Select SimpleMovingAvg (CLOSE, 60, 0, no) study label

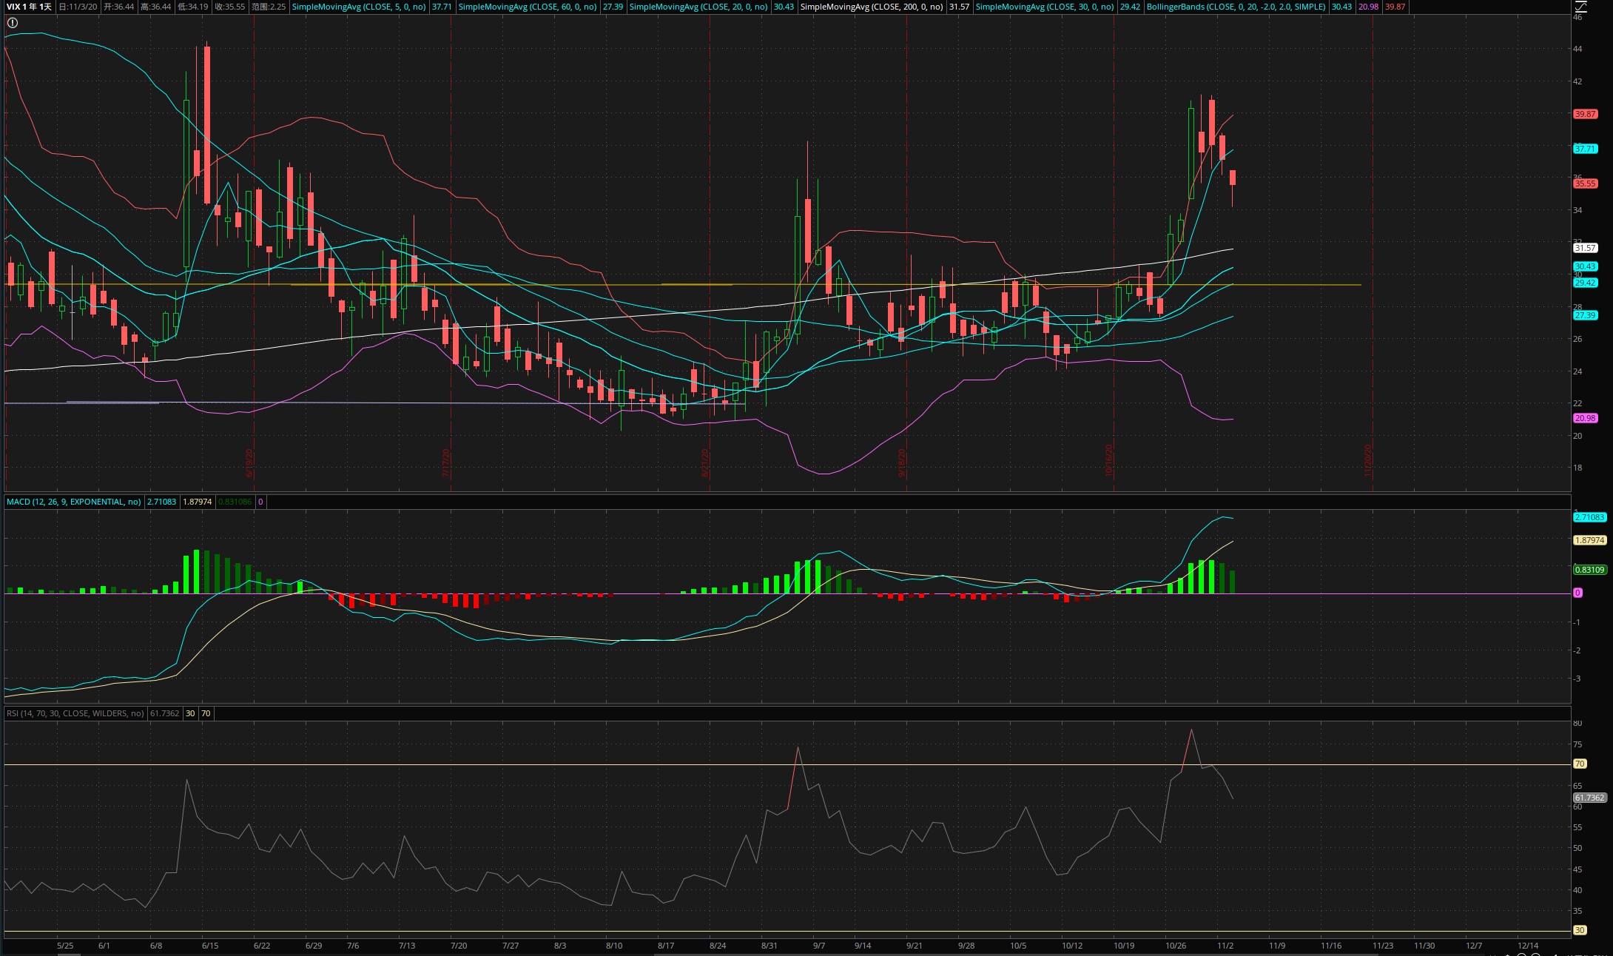(528, 7)
